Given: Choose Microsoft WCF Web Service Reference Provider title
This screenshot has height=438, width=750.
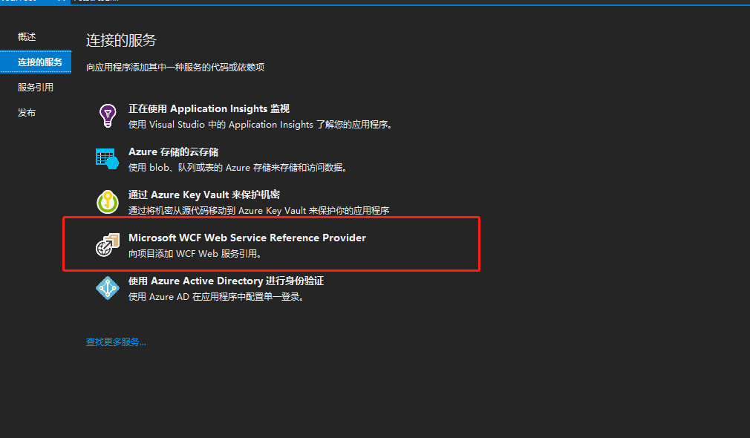Looking at the screenshot, I should click(x=247, y=238).
